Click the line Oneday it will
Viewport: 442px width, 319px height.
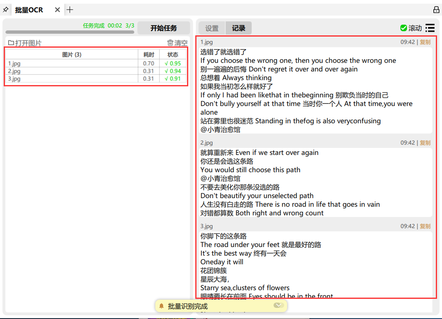point(222,262)
